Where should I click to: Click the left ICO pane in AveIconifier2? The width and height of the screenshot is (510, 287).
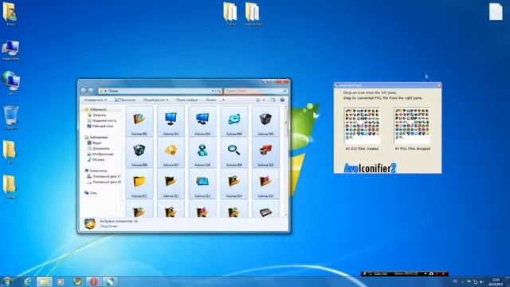(362, 126)
